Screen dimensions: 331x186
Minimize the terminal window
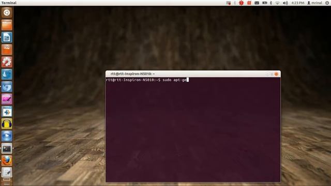coord(267,74)
